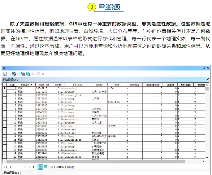Click the vertical scrollbar up arrow
Screen dimensions: 212x175
207,85
